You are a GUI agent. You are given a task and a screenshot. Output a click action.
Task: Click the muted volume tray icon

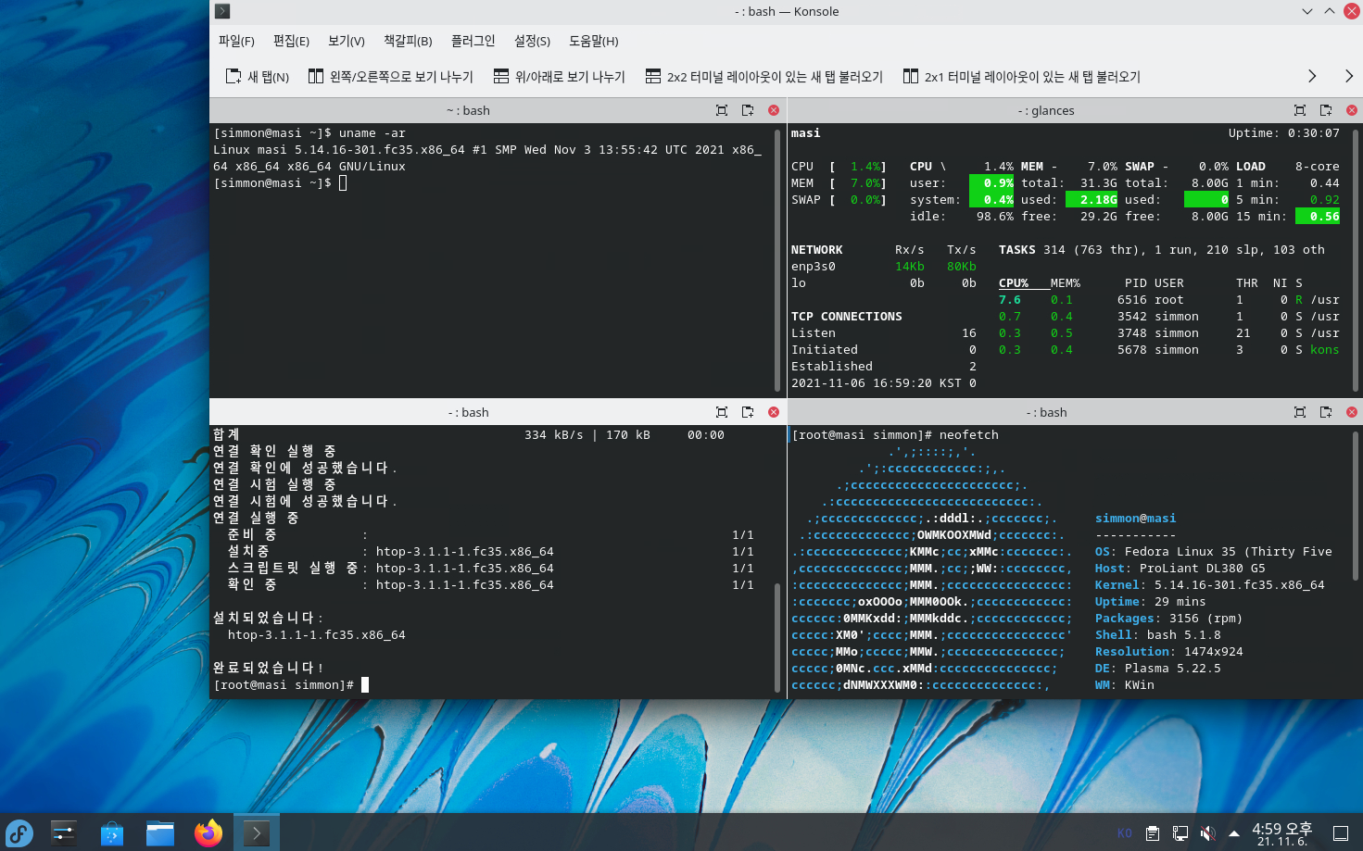click(1207, 833)
